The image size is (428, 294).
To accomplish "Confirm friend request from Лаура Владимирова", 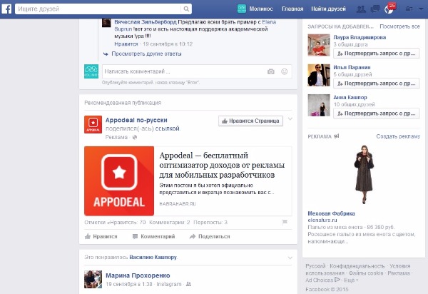I will tap(376, 54).
